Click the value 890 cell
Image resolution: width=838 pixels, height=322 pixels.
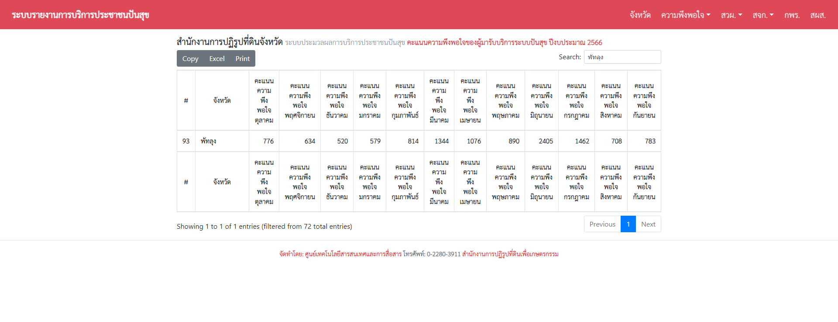click(505, 141)
